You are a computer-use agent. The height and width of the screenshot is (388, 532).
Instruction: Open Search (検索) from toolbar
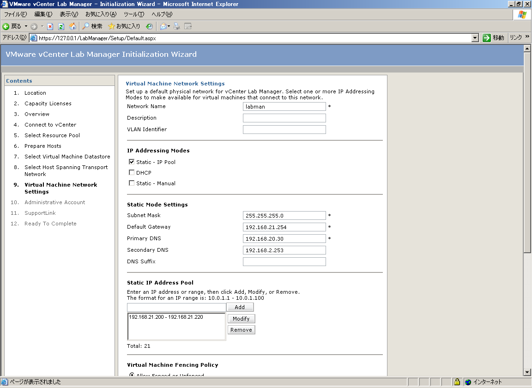point(92,26)
